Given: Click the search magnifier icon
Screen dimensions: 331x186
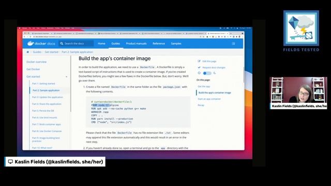Looking at the screenshot, I should point(62,43).
